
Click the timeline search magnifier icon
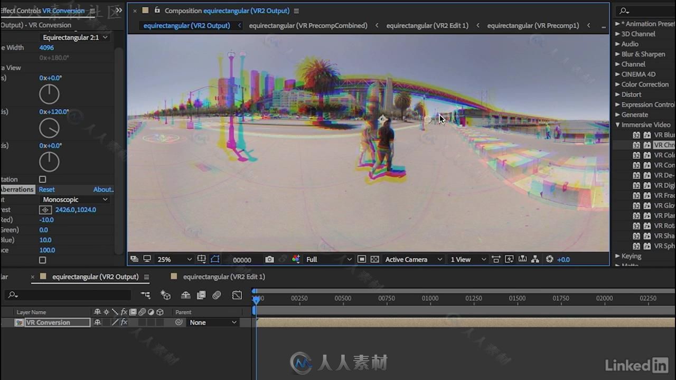tap(13, 295)
